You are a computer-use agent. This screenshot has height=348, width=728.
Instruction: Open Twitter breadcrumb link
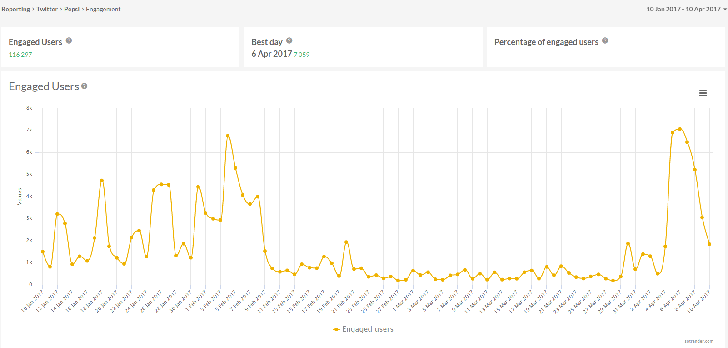[47, 9]
